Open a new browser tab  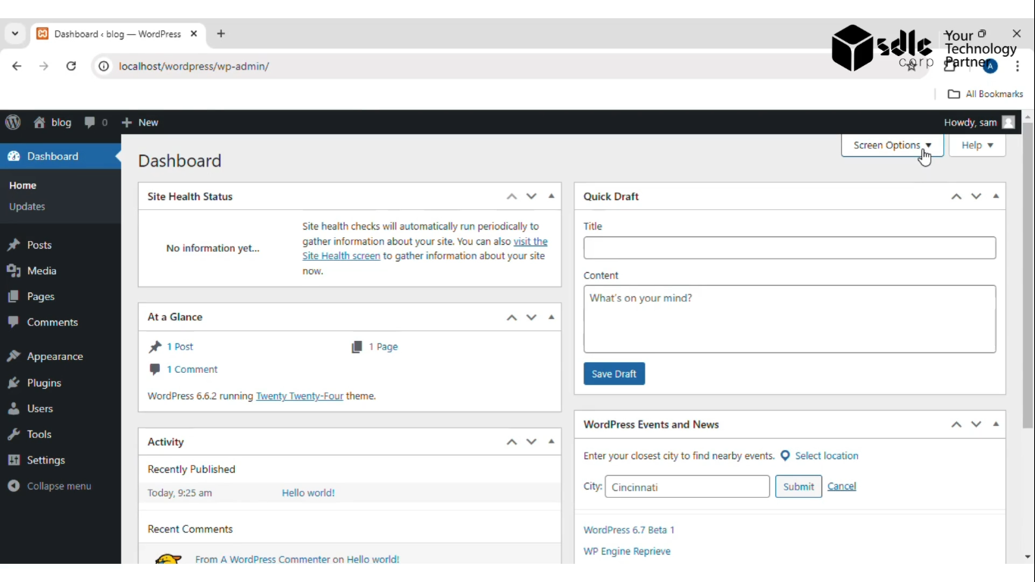[221, 34]
